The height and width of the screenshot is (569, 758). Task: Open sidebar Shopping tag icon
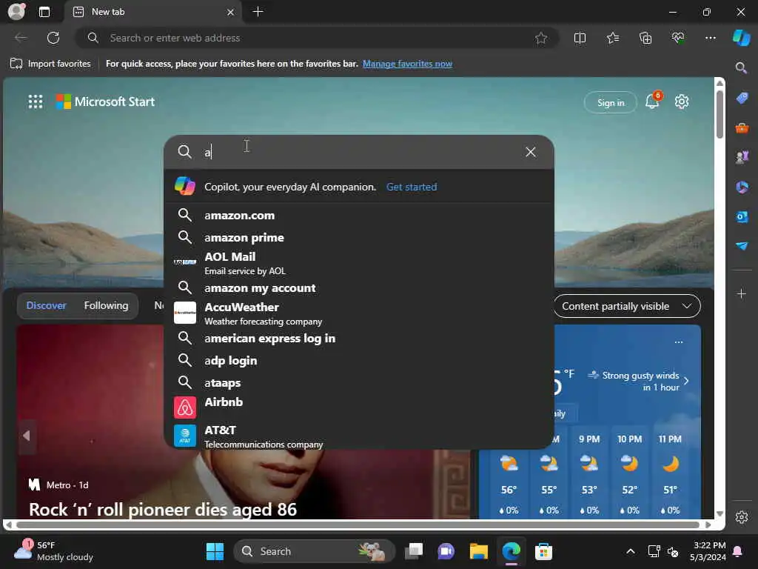(742, 99)
